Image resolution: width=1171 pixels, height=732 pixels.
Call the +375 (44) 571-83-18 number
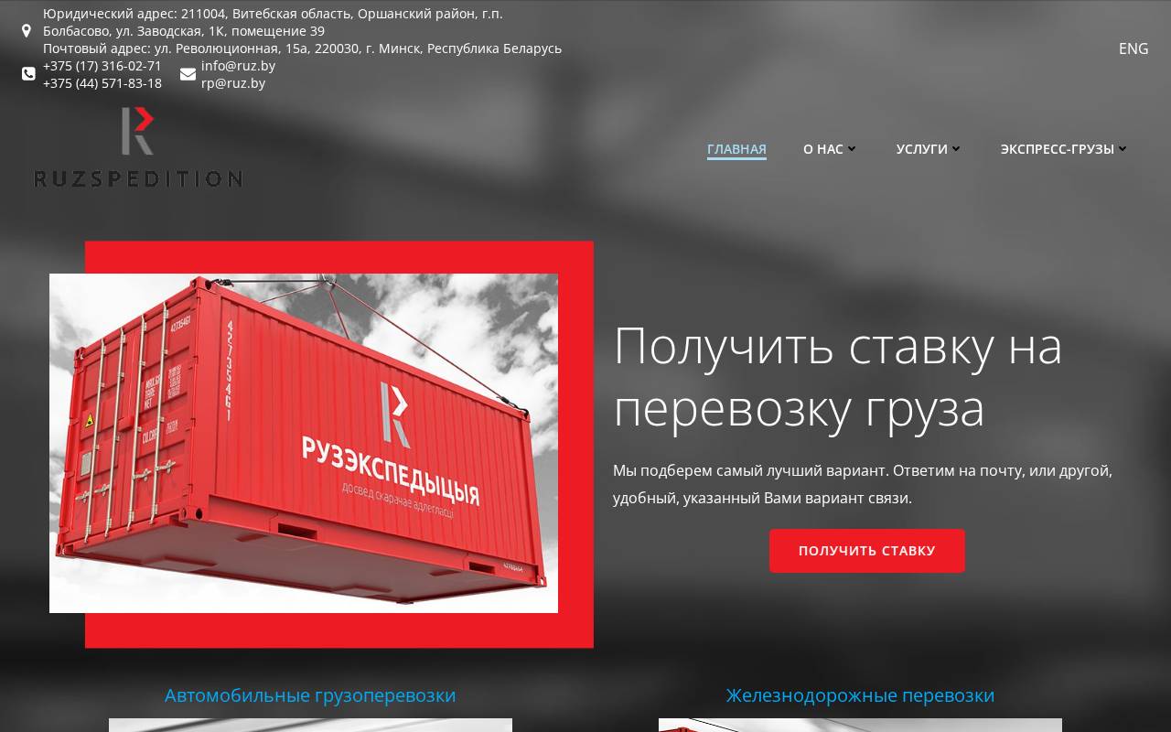pyautogui.click(x=102, y=83)
